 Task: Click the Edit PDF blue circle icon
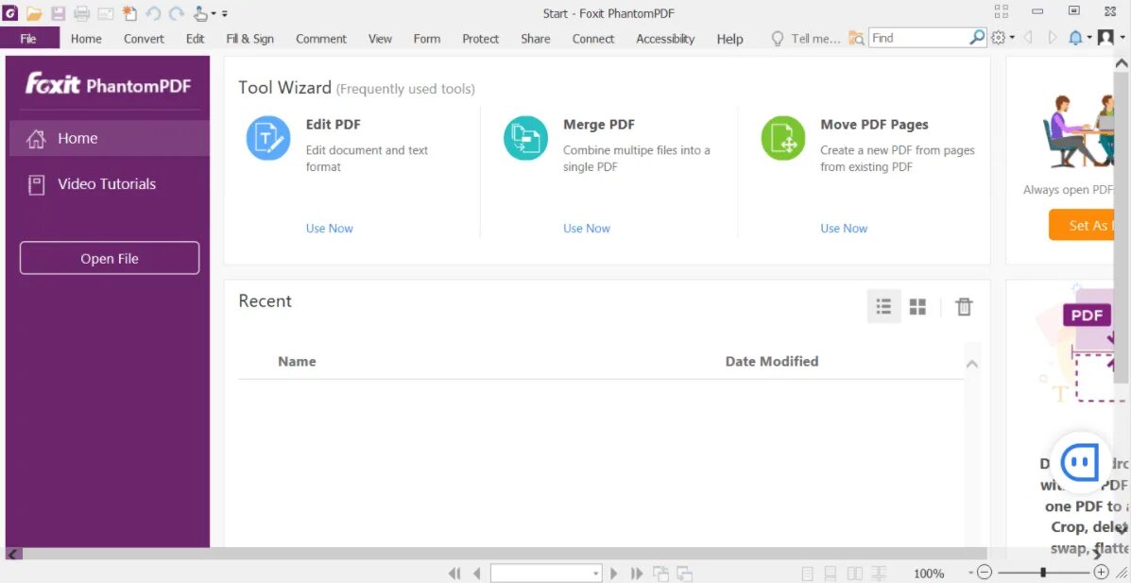point(268,138)
